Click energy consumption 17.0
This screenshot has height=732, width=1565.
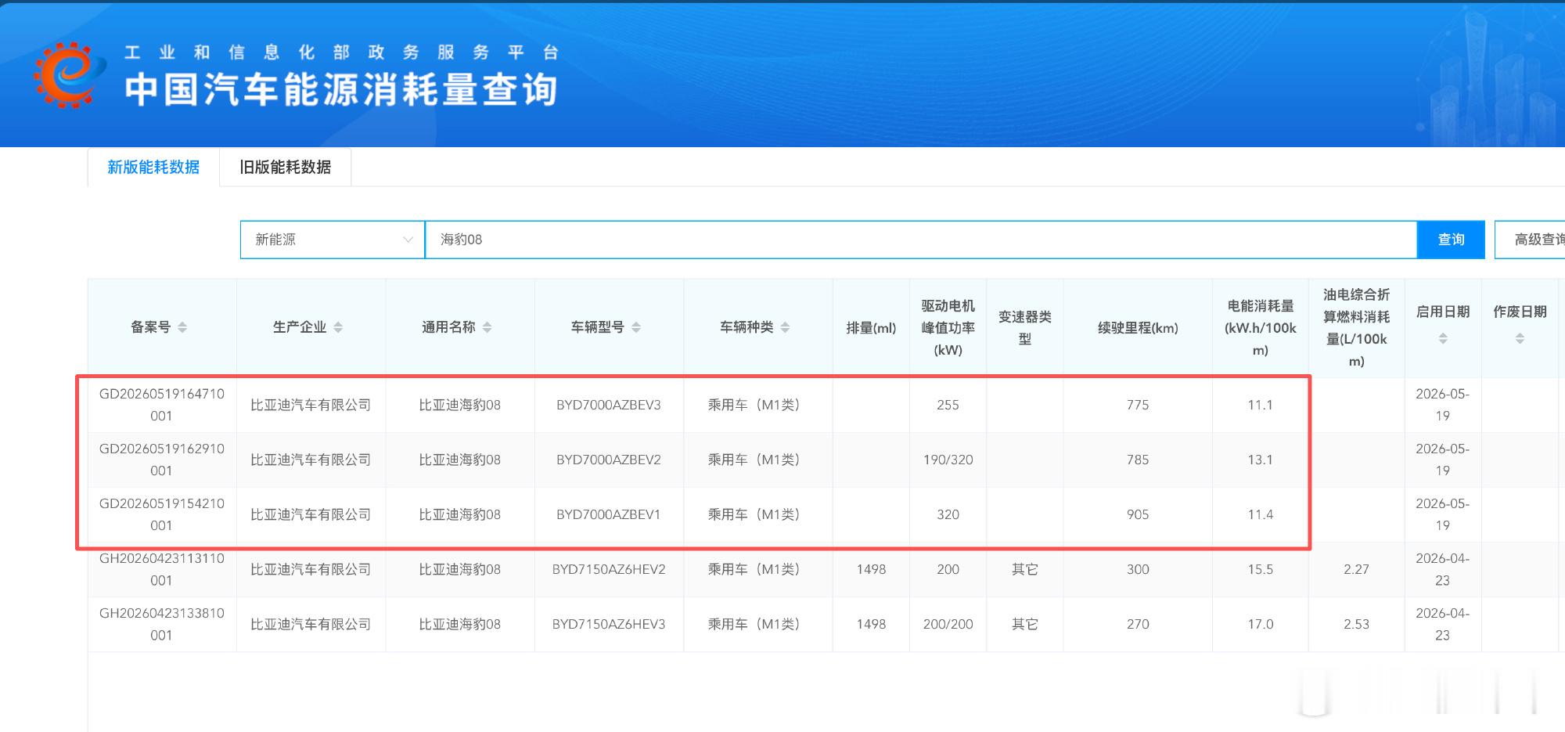[1260, 624]
